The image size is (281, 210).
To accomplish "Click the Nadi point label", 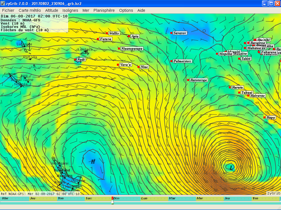I will pyautogui.click(x=81, y=59).
